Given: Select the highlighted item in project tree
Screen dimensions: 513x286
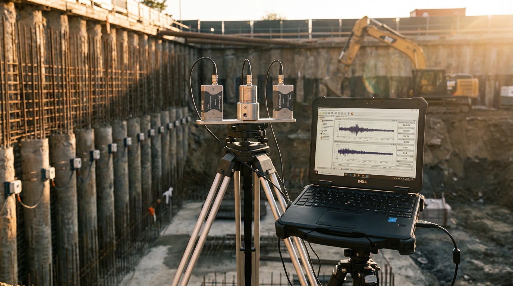Looking at the screenshot, I should click(328, 121).
